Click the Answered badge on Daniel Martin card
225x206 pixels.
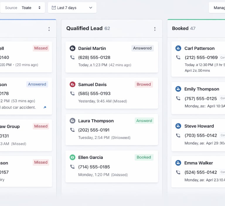pos(142,48)
